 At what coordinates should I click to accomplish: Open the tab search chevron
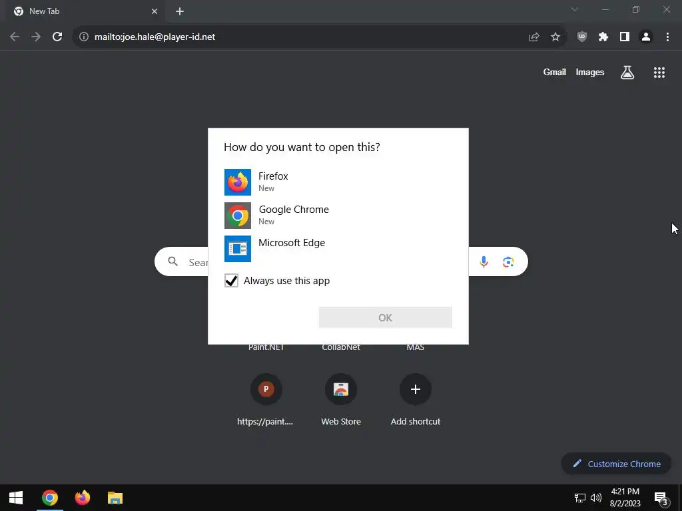click(575, 9)
